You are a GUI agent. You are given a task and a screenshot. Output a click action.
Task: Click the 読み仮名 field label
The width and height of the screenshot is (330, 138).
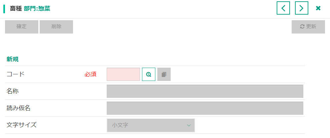pyautogui.click(x=19, y=108)
